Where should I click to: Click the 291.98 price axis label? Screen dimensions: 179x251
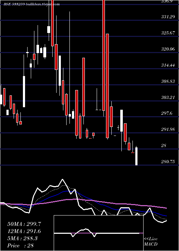[168, 129]
